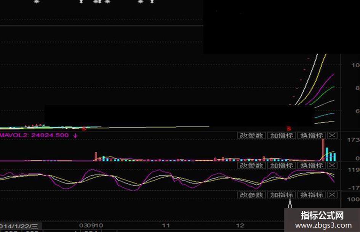This screenshot has width=360, height=232.
Task: Click the tallest red volume bar
Action: click(x=323, y=150)
